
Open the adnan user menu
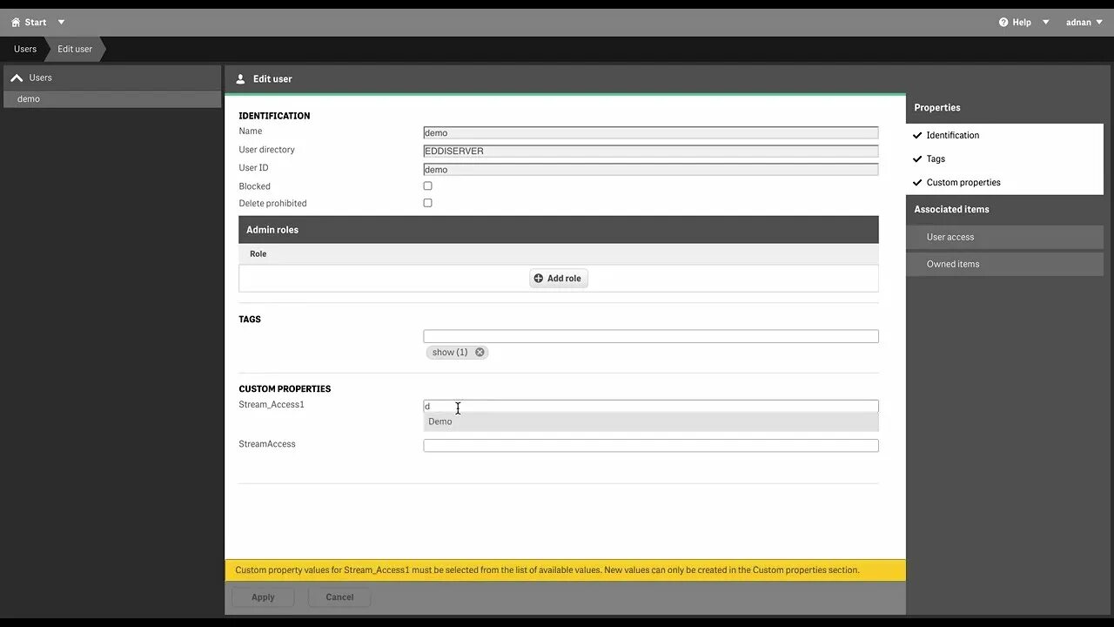point(1084,23)
